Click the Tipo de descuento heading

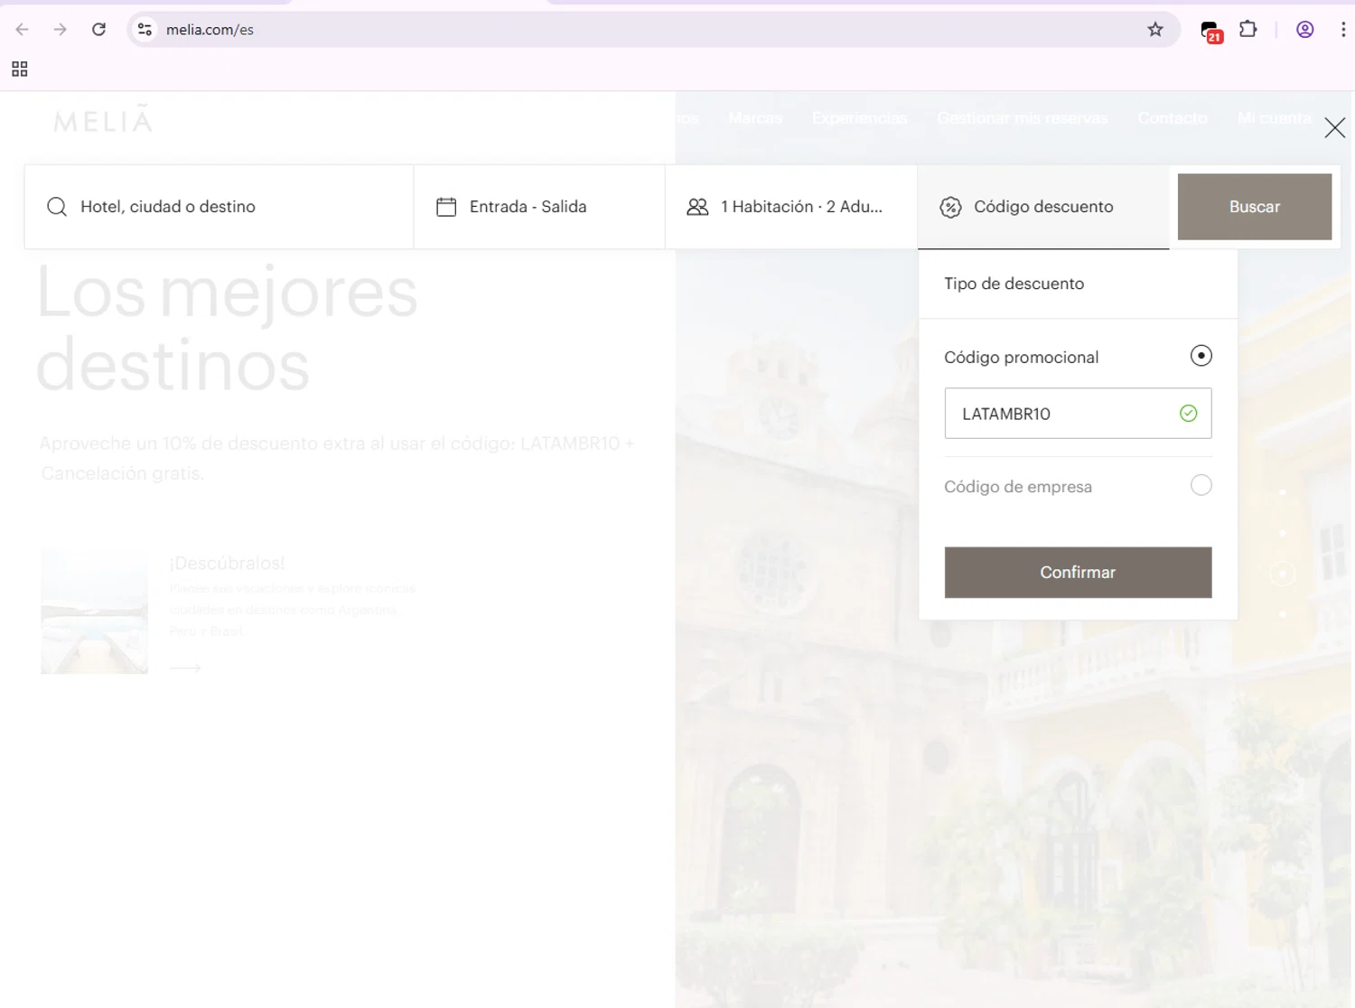1014,284
